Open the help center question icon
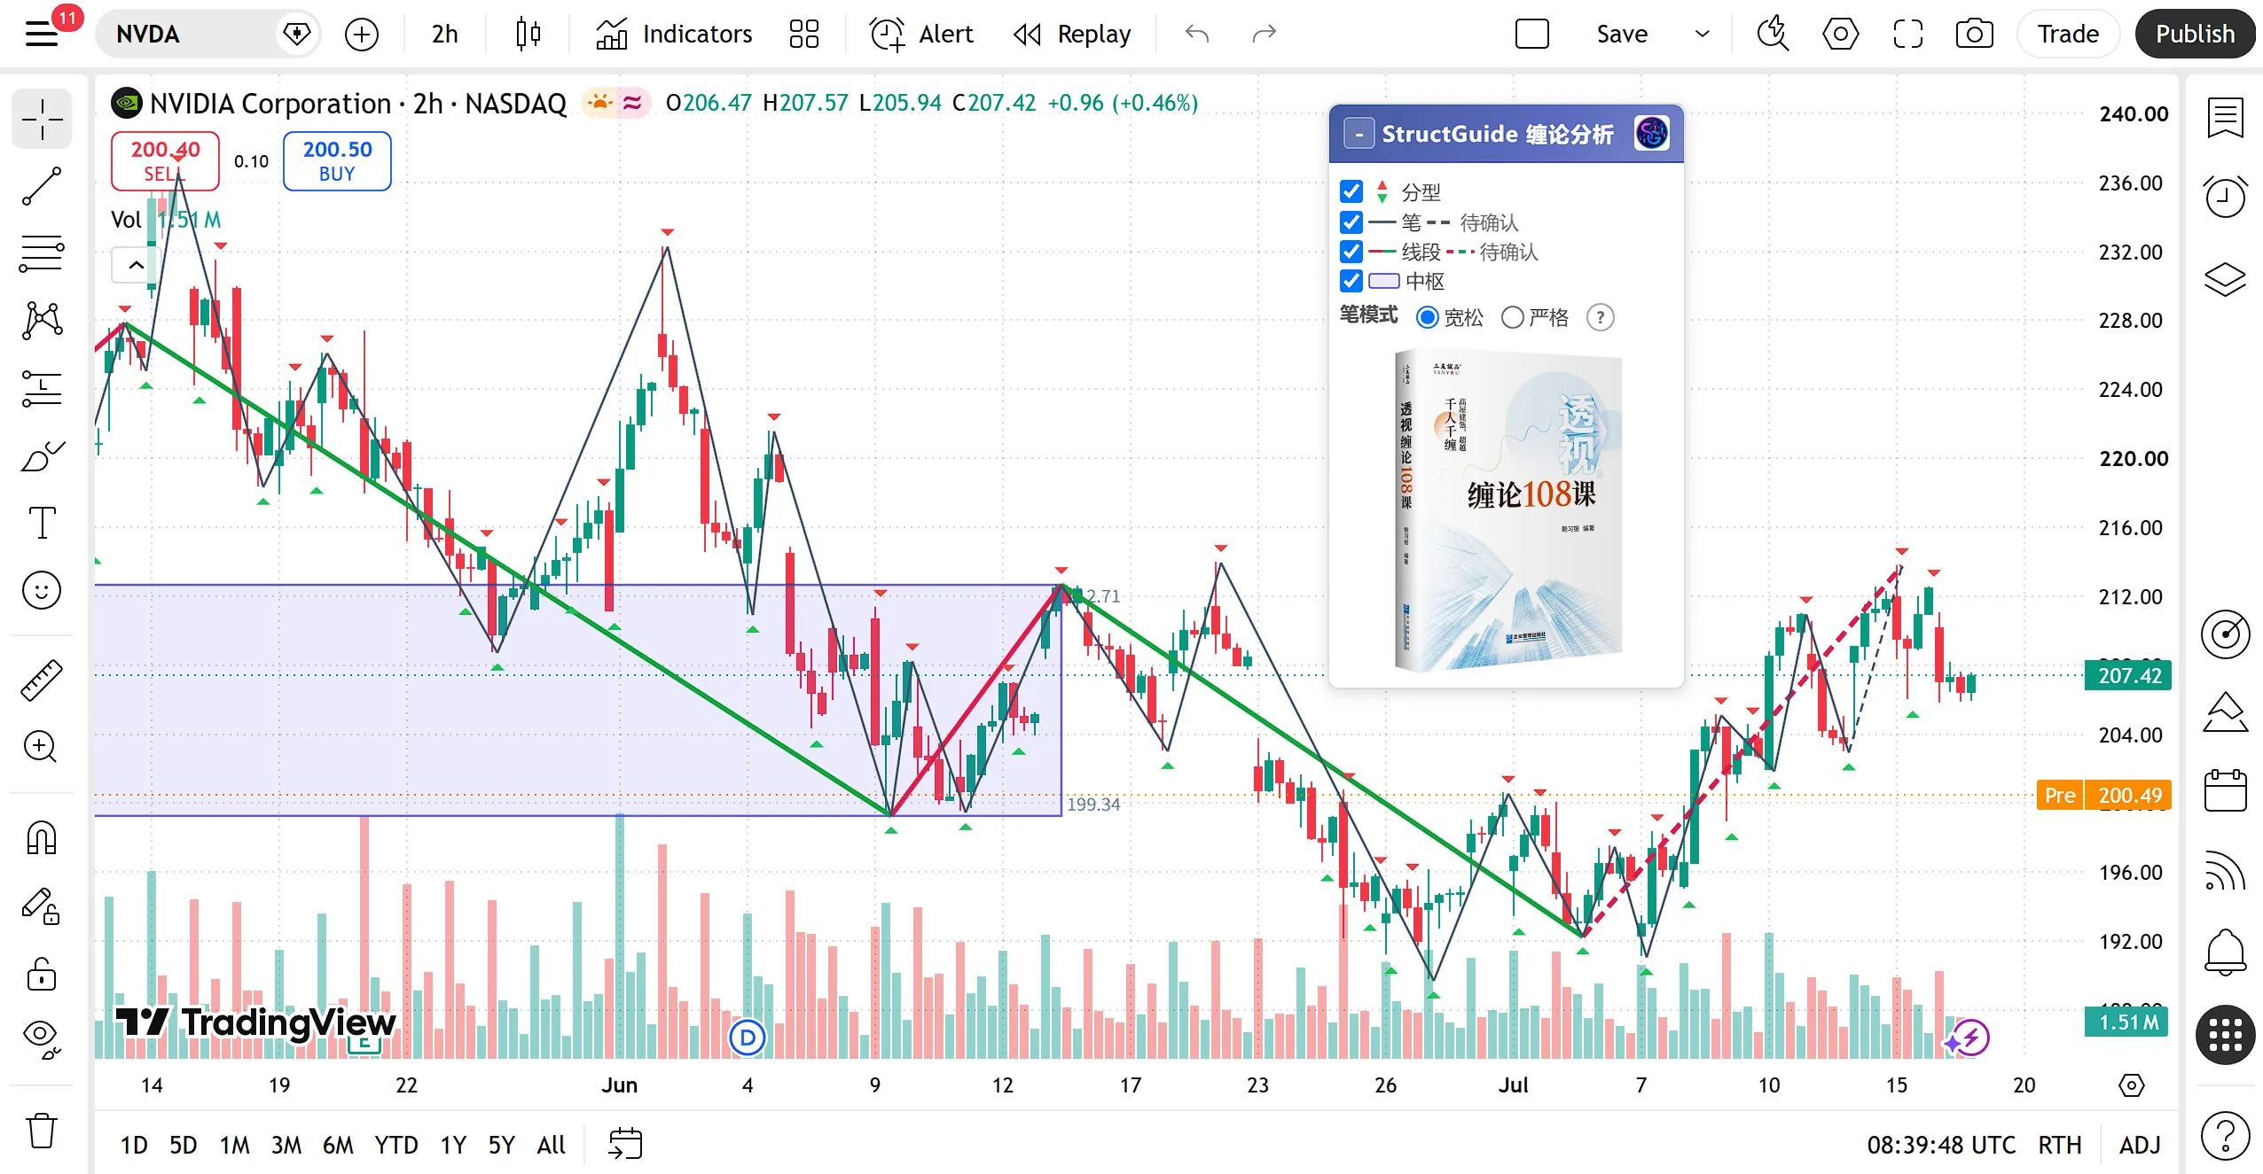The image size is (2263, 1174). pos(2226,1135)
